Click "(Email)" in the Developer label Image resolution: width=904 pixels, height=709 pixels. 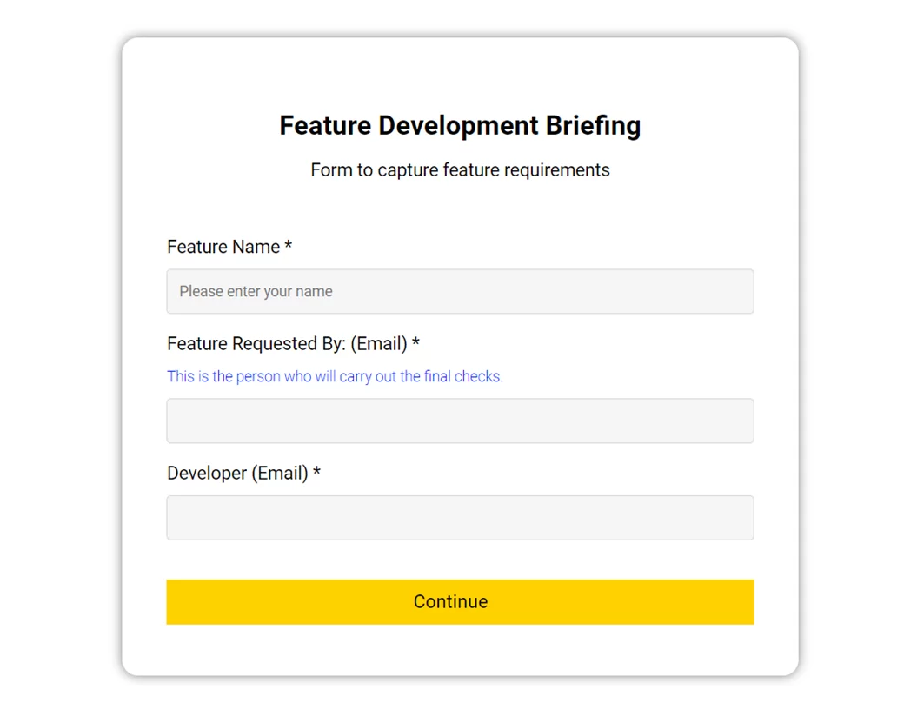click(x=280, y=473)
